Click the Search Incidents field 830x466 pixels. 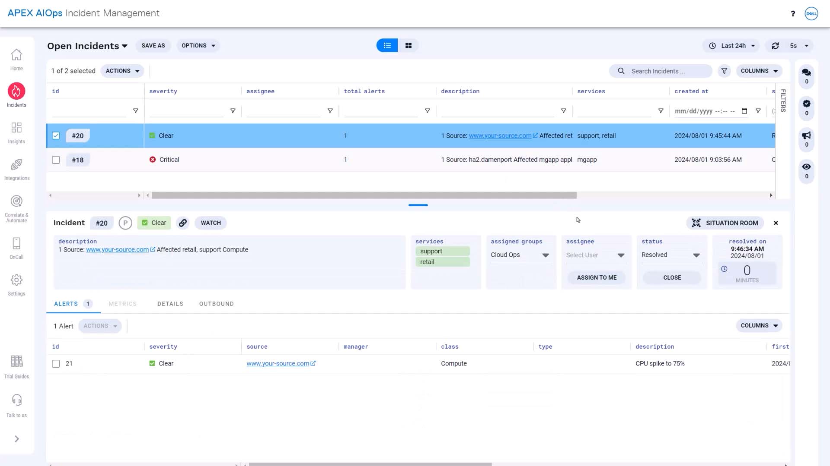click(661, 71)
